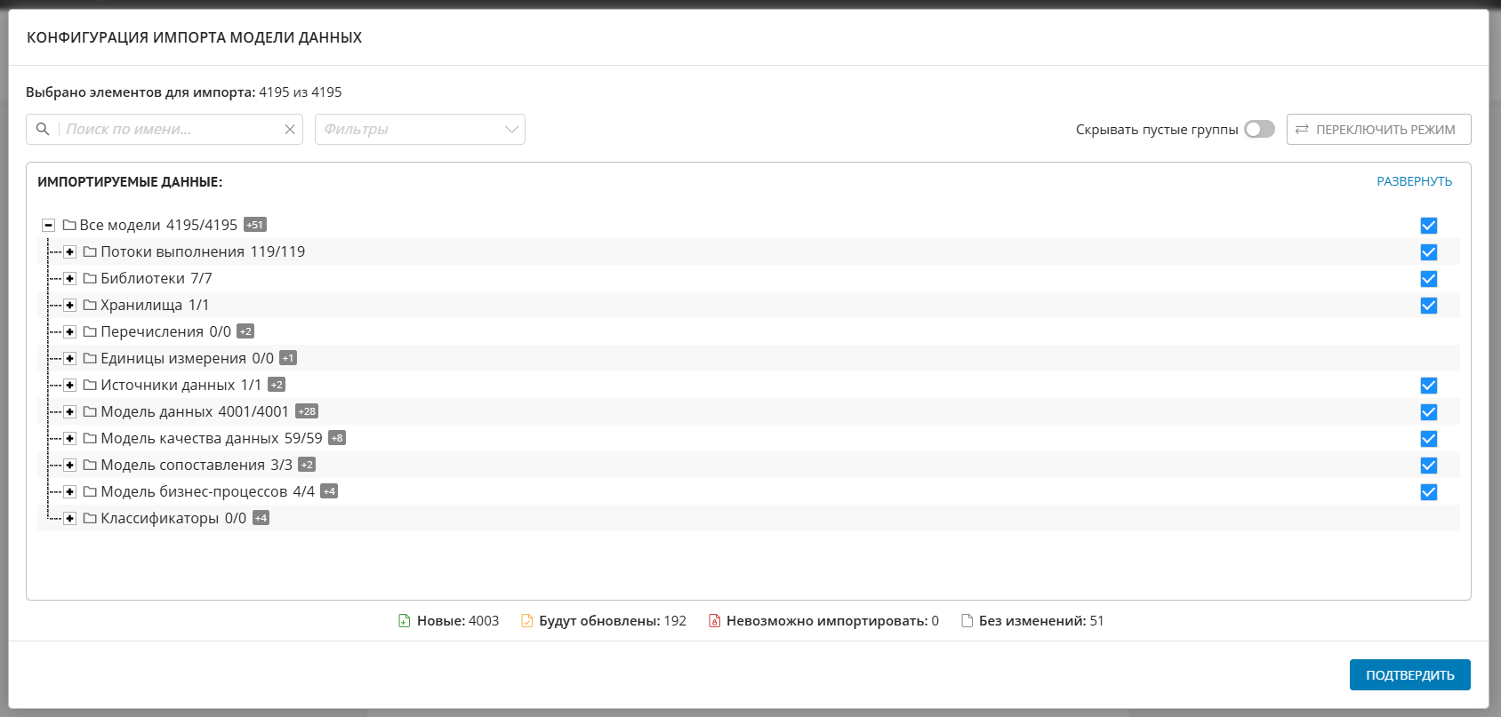Click the ПОДТВЕРДИТЬ button
Screen dimensions: 1501x717
point(1409,674)
